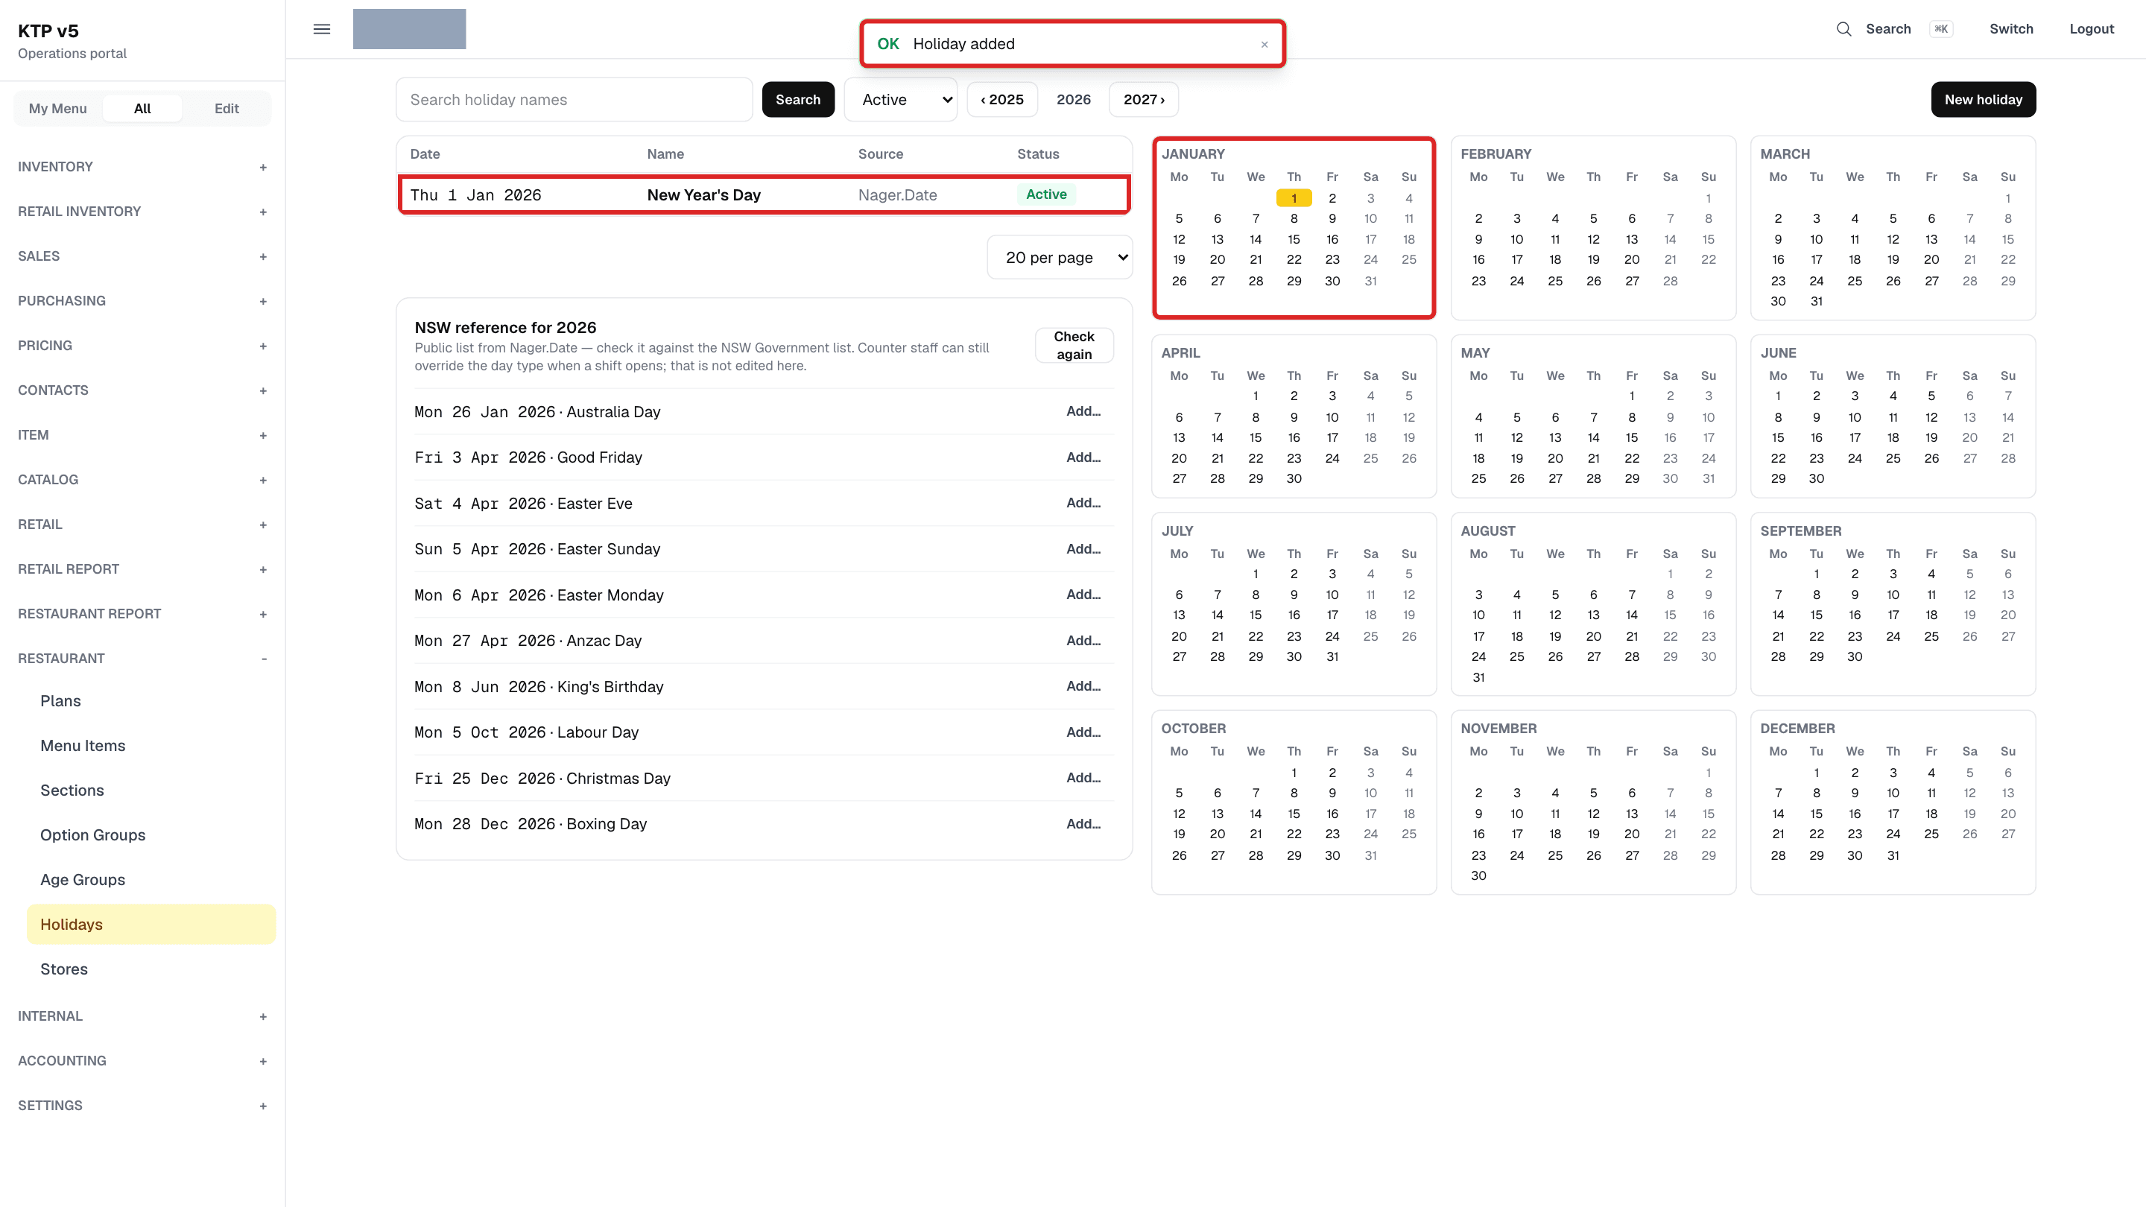Add the Anzac Day holiday
Image resolution: width=2146 pixels, height=1207 pixels.
click(x=1083, y=641)
